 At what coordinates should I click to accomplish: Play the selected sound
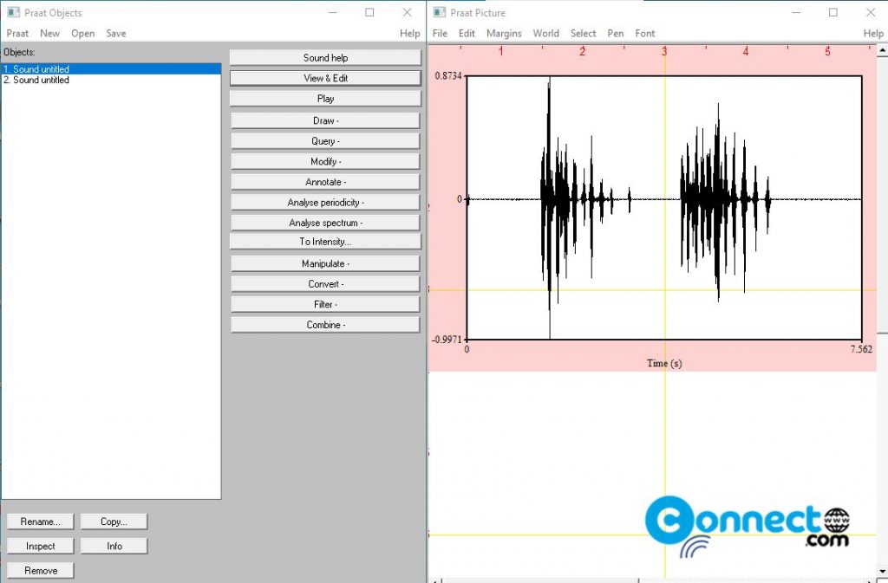pos(325,98)
